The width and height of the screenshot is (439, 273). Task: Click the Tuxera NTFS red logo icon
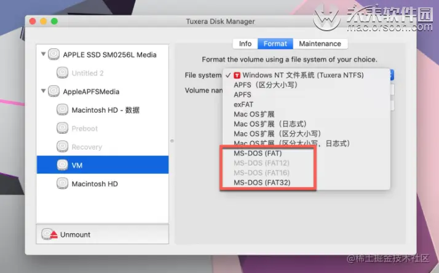237,75
